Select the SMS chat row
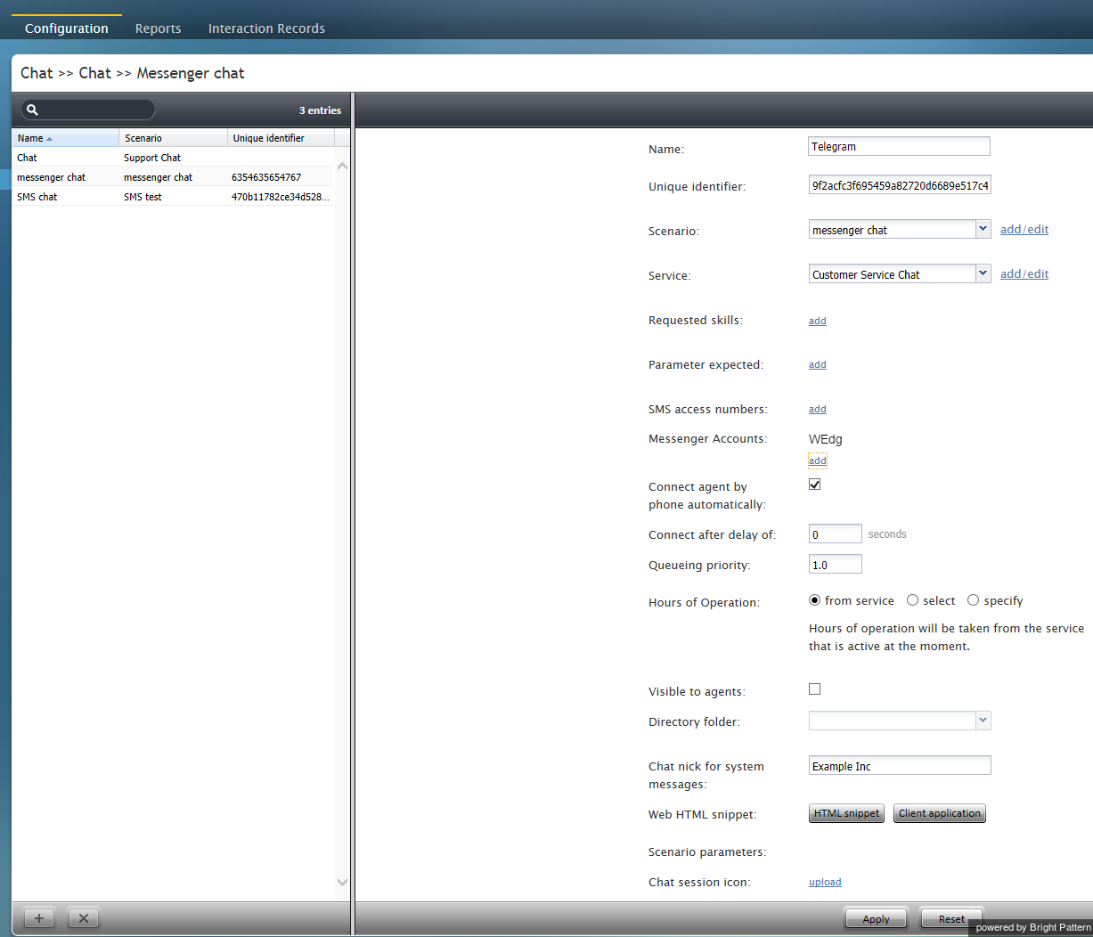Image resolution: width=1093 pixels, height=937 pixels. (37, 197)
